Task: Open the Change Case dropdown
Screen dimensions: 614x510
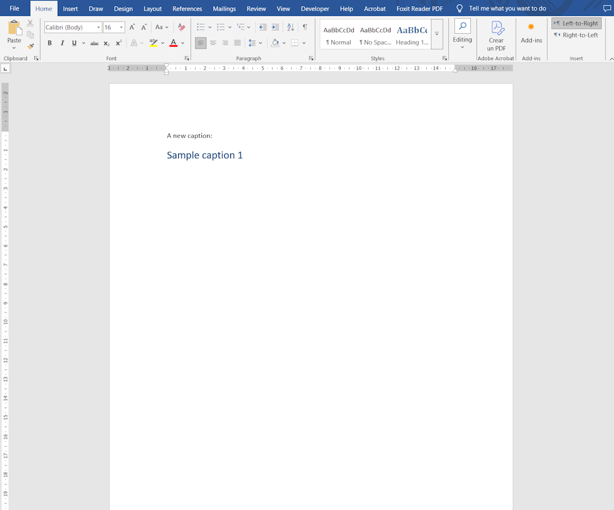Action: tap(161, 27)
